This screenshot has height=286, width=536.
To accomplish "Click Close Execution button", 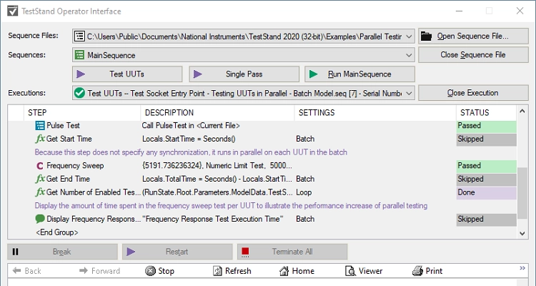I will point(468,93).
